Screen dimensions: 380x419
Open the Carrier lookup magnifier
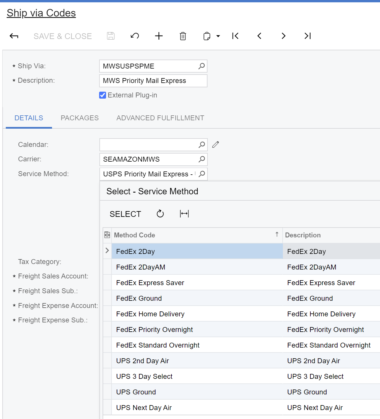pyautogui.click(x=202, y=159)
